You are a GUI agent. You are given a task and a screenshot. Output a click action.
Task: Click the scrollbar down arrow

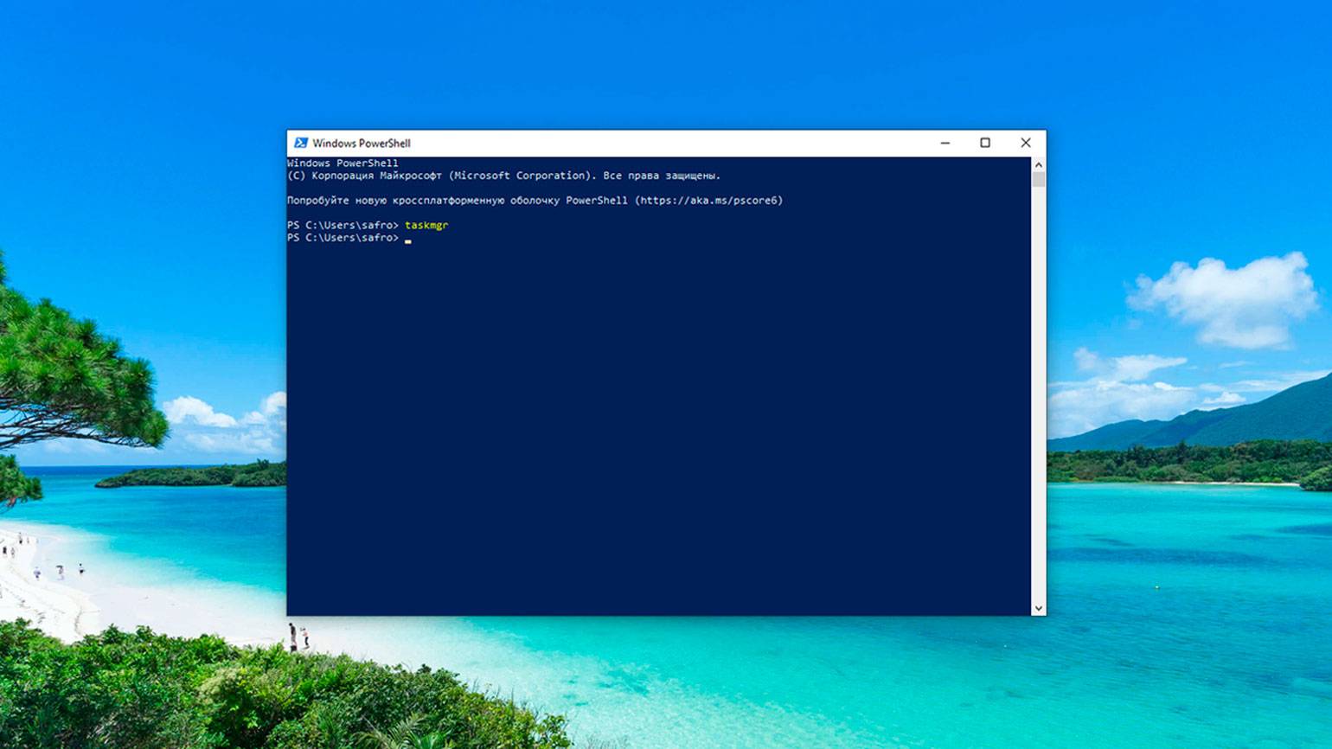1038,608
